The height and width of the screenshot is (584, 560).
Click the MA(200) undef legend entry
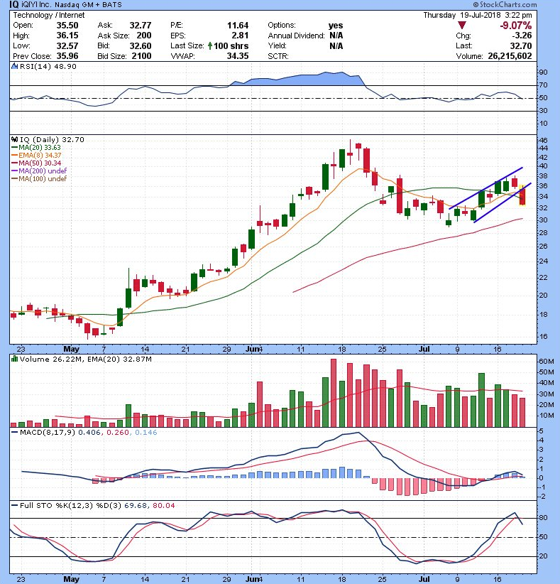[x=40, y=171]
